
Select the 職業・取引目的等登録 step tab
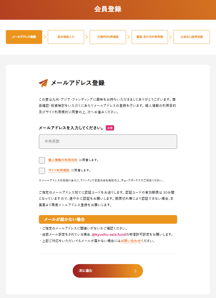click(x=150, y=37)
